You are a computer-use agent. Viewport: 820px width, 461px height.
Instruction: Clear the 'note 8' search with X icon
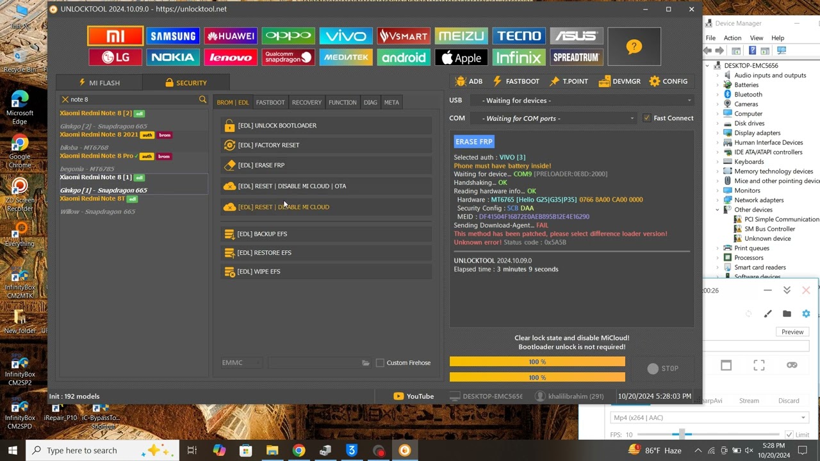(x=65, y=99)
